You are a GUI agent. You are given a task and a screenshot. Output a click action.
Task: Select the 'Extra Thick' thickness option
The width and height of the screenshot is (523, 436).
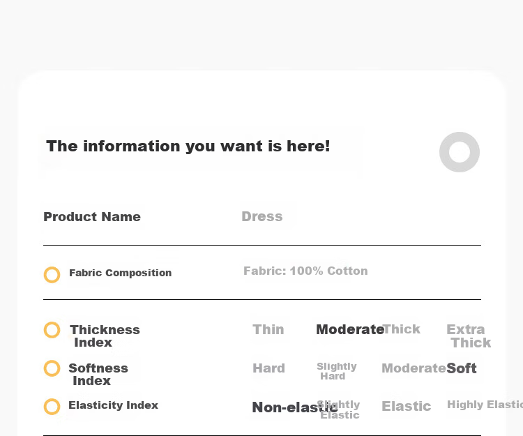coord(469,336)
